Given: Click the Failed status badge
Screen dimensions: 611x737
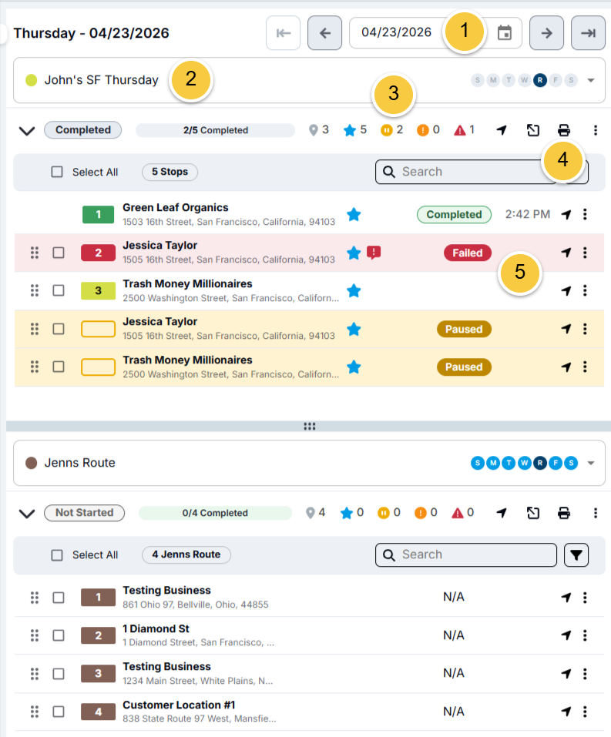Looking at the screenshot, I should 468,253.
